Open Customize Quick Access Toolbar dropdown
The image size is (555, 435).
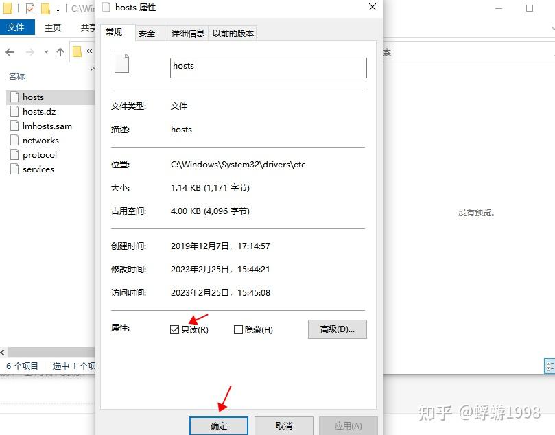(x=58, y=10)
